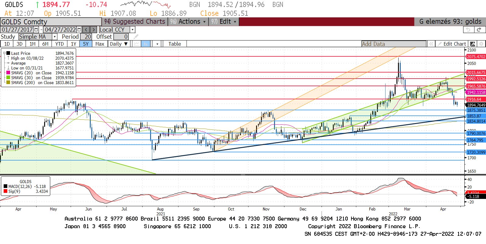Click the 1992.5126 price level label

tap(476, 79)
